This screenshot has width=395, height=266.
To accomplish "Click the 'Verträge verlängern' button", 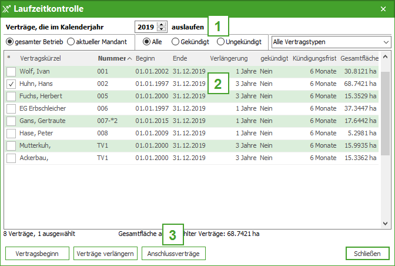I will pyautogui.click(x=106, y=254).
